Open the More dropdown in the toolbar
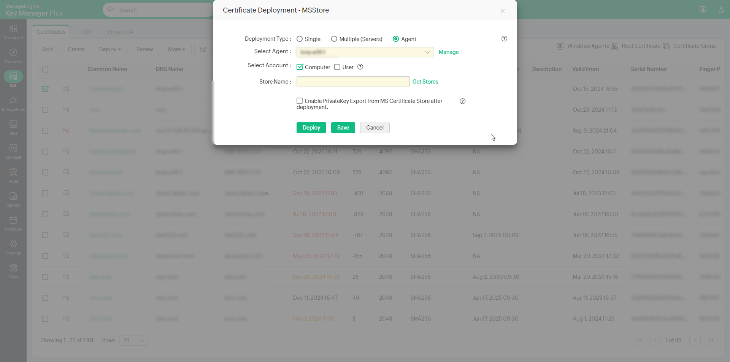The height and width of the screenshot is (362, 730). (x=177, y=49)
